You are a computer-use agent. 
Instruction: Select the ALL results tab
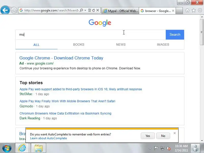pos(36,45)
